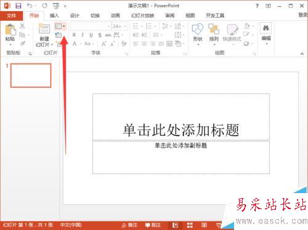Click the Change Case (Aa) button

(87, 44)
